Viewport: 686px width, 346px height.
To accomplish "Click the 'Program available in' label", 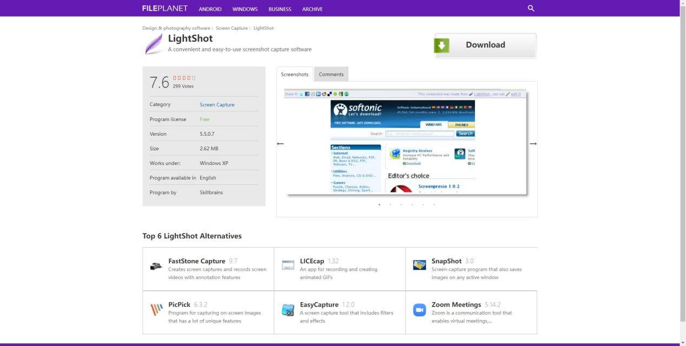I will click(173, 178).
